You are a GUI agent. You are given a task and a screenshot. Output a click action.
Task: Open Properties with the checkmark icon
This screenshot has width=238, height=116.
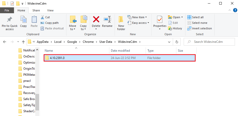160,20
